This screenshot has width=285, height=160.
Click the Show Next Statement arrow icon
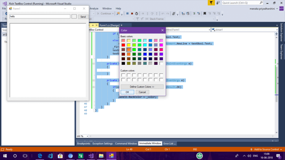142,14
